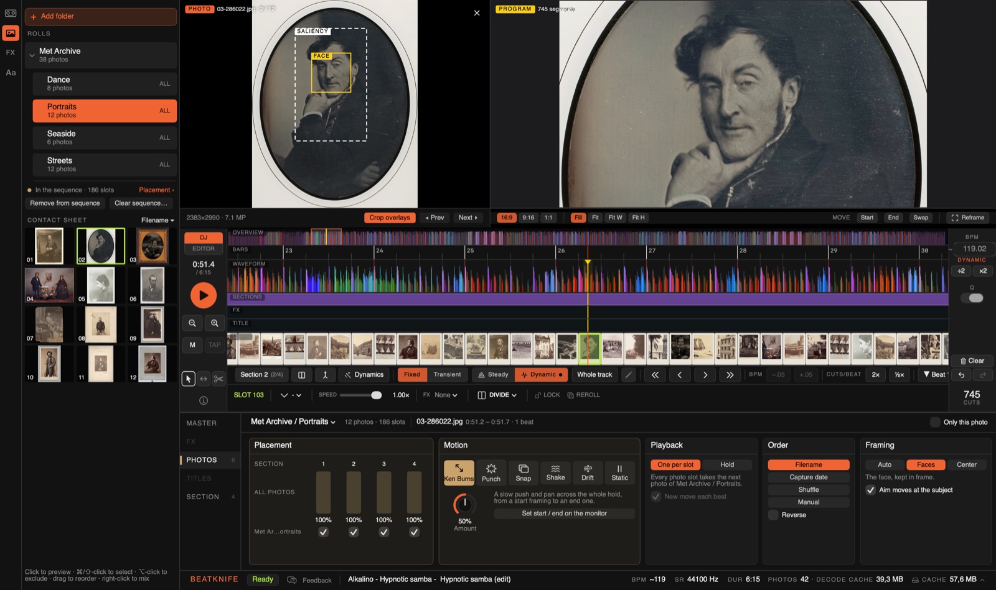Image resolution: width=996 pixels, height=590 pixels.
Task: Toggle the Q switch below Dynamic
Action: coord(972,298)
